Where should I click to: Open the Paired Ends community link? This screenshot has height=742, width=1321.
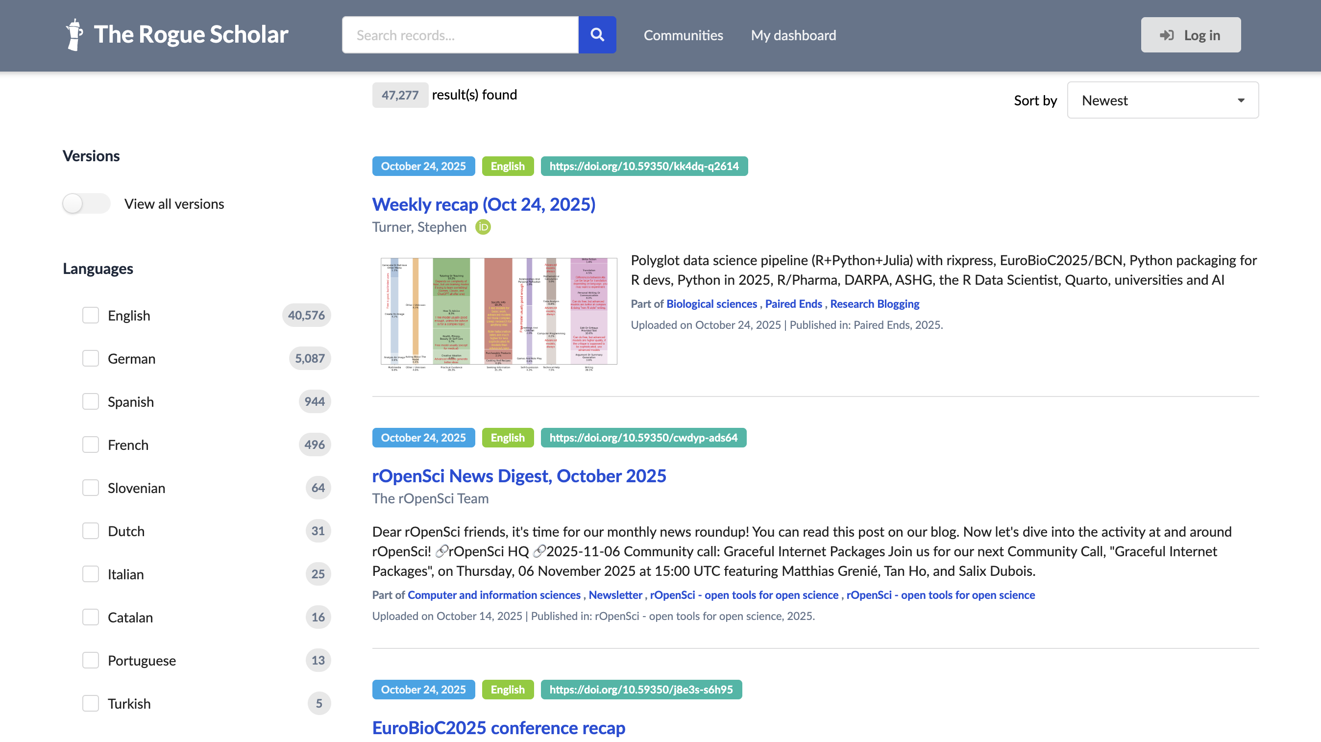(x=793, y=303)
